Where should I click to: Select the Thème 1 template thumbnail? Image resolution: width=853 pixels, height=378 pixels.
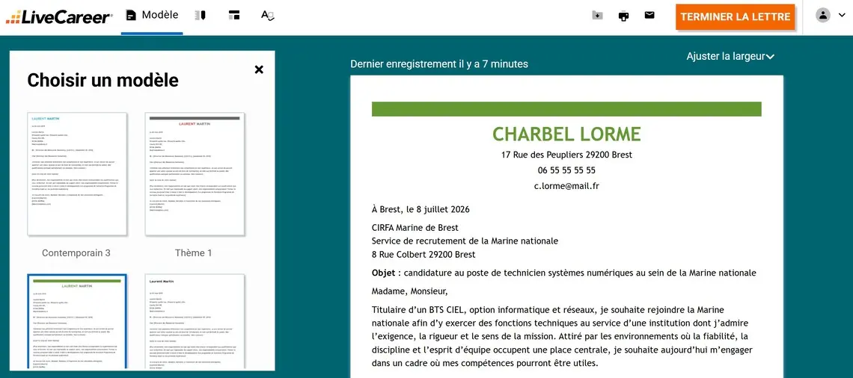(x=195, y=174)
